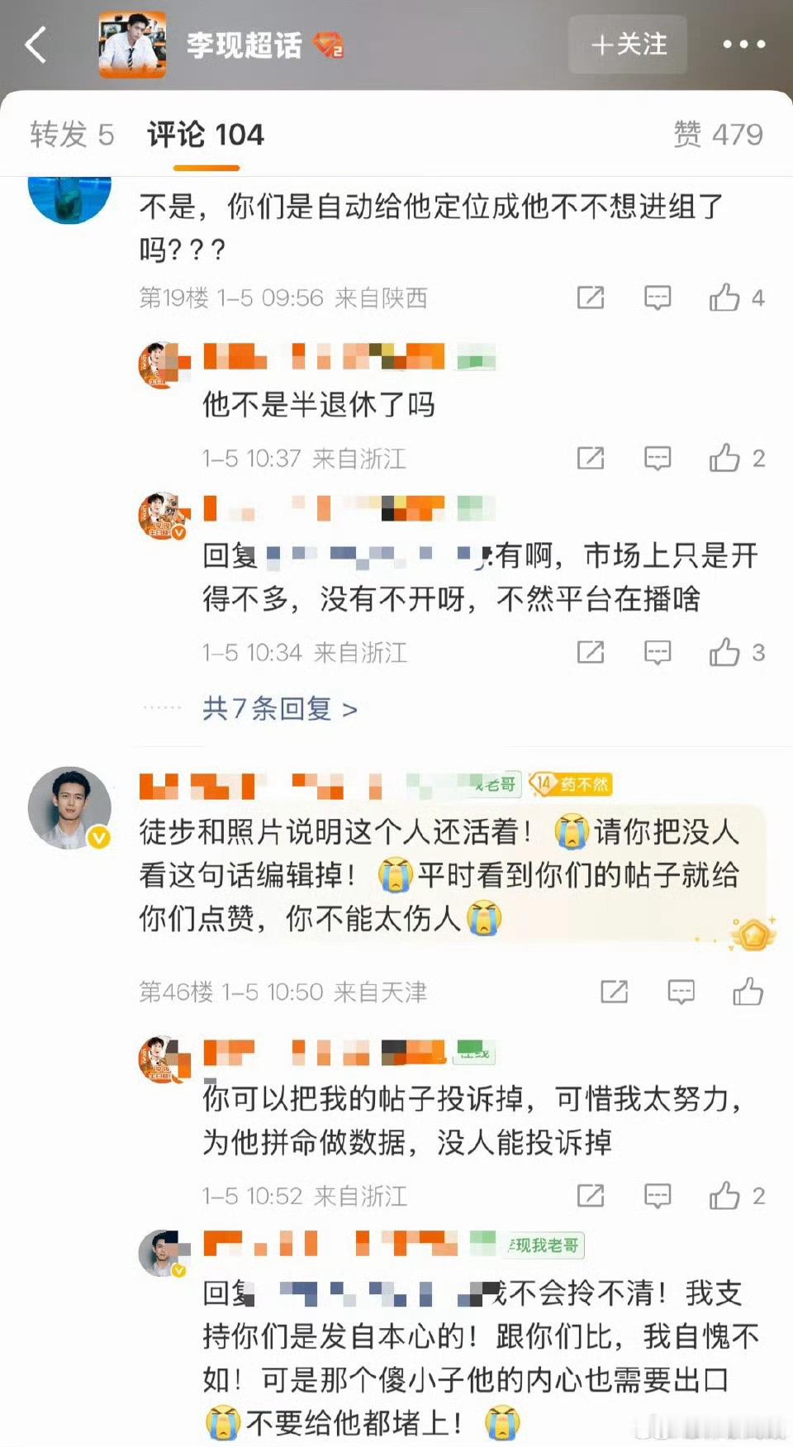This screenshot has height=1447, width=793.
Task: View the 赞 479 likes list
Action: (x=718, y=134)
